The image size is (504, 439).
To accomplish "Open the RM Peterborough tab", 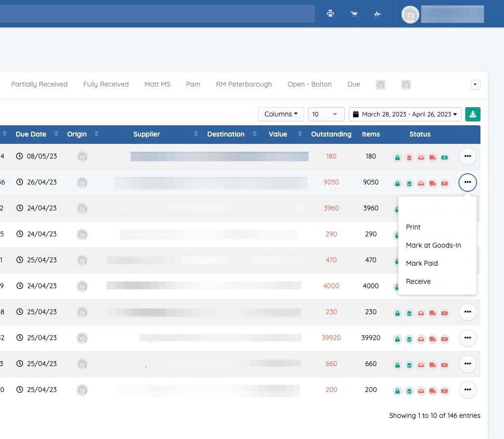I will click(x=243, y=84).
